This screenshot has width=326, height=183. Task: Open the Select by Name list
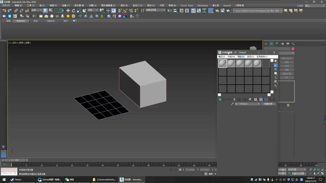[x=51, y=10]
